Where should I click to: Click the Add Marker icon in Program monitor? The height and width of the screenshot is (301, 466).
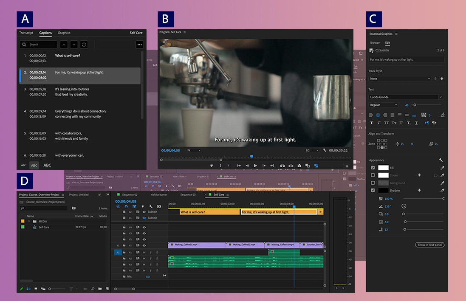pos(212,166)
